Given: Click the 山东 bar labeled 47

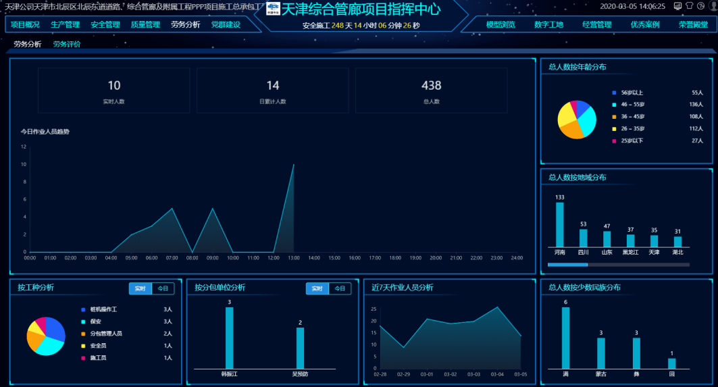Looking at the screenshot, I should (x=607, y=239).
